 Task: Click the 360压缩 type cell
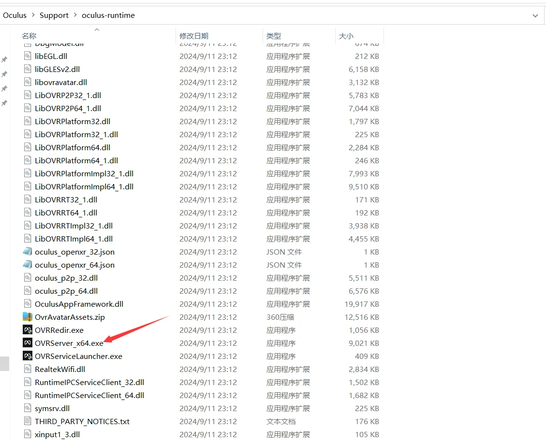point(280,317)
